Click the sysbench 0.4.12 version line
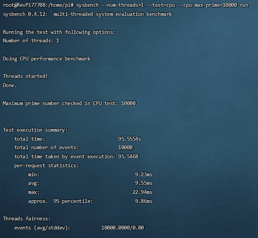 (x=87, y=14)
